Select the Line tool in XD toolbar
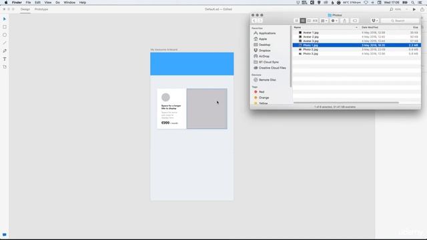 (5, 43)
